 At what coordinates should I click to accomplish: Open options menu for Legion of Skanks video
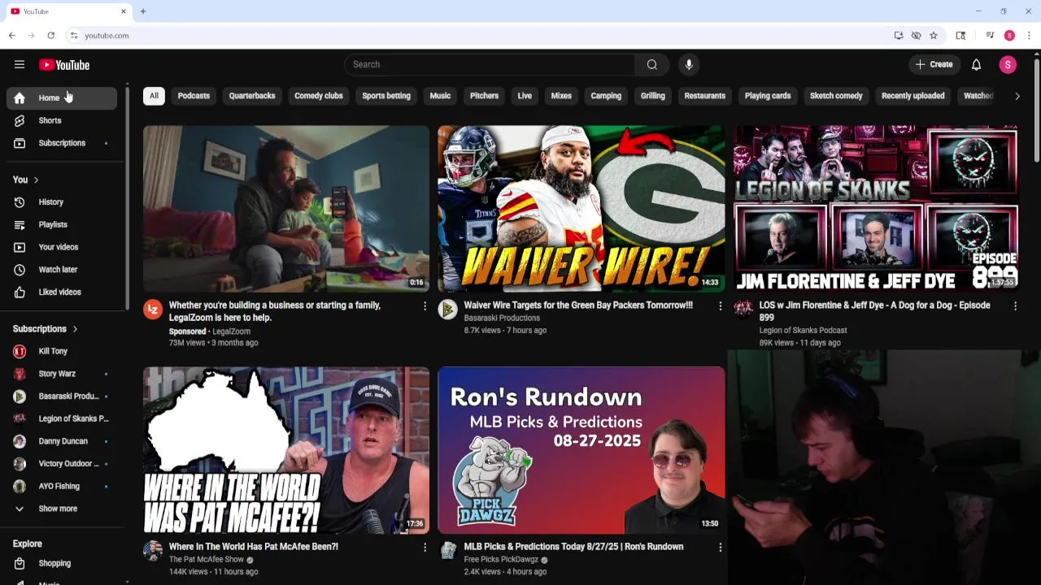tap(1015, 306)
